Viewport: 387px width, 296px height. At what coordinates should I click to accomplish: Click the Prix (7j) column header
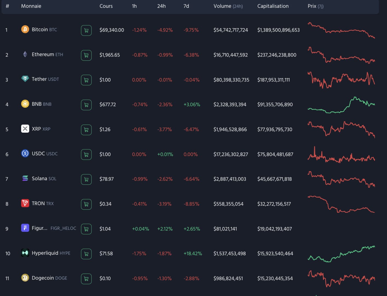315,6
